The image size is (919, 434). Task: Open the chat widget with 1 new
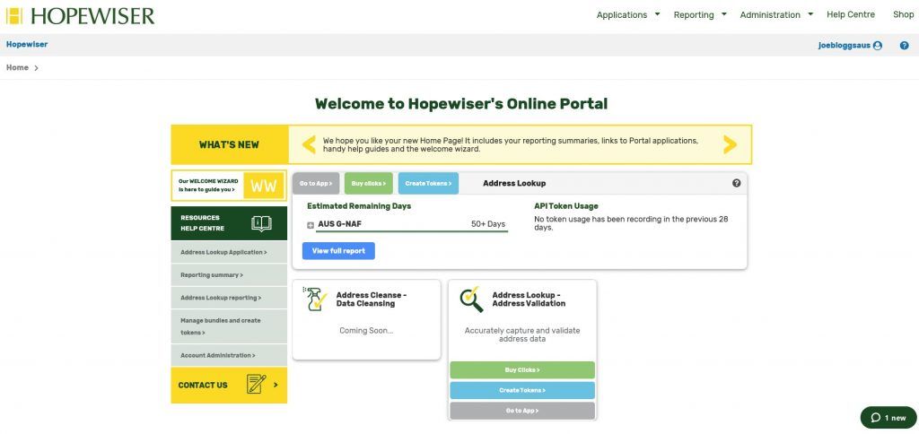coord(888,418)
